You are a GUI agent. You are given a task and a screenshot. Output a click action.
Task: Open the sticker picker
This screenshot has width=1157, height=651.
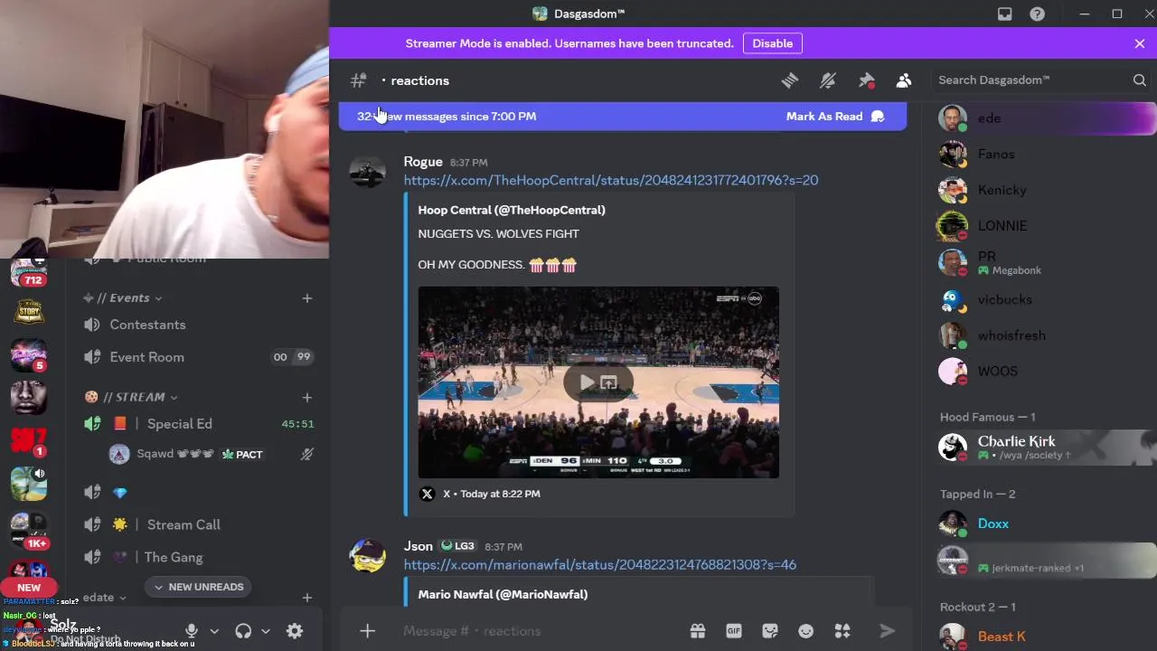(x=770, y=631)
